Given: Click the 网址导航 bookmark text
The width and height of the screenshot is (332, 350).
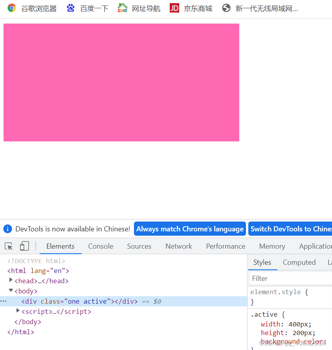Looking at the screenshot, I should pos(146,9).
